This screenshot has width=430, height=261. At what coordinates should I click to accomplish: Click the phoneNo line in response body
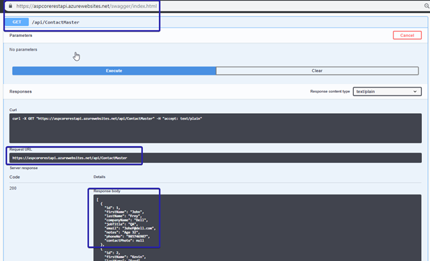coord(127,236)
